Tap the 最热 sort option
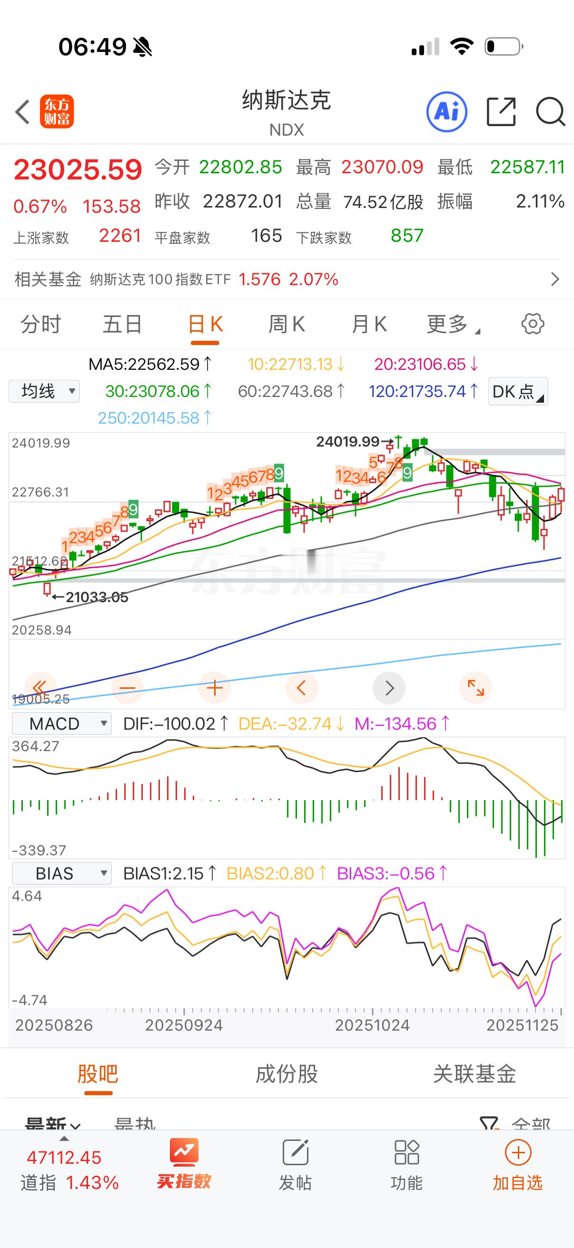 pos(135,1124)
